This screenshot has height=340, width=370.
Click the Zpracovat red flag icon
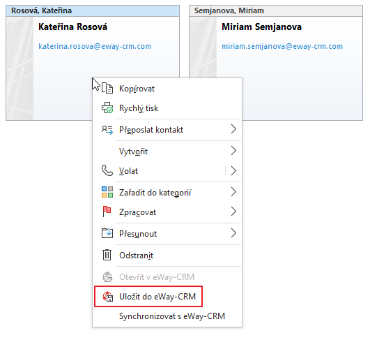click(107, 212)
